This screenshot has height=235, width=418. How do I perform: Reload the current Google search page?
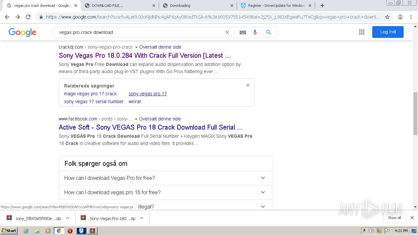coord(28,17)
